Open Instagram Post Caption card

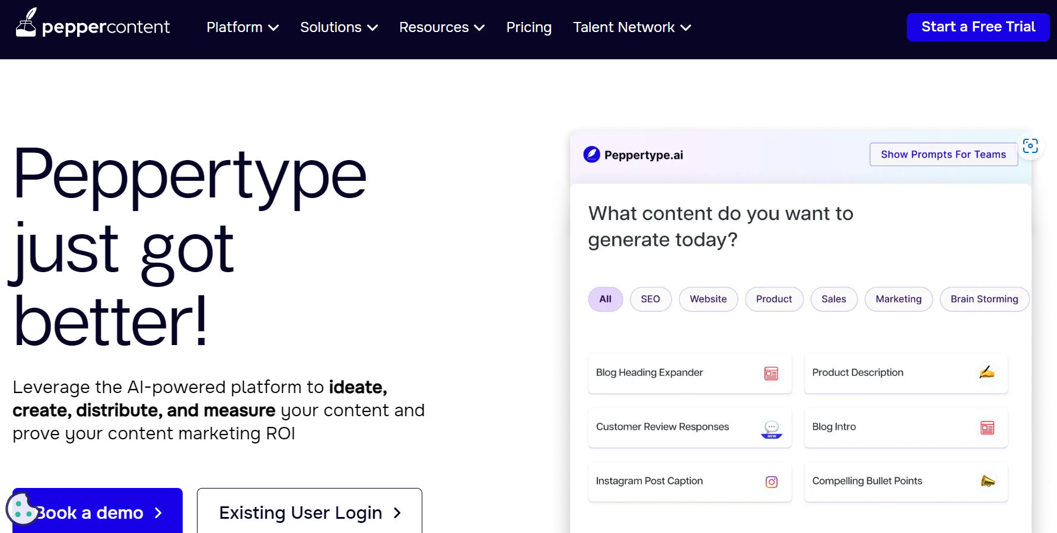pyautogui.click(x=690, y=482)
